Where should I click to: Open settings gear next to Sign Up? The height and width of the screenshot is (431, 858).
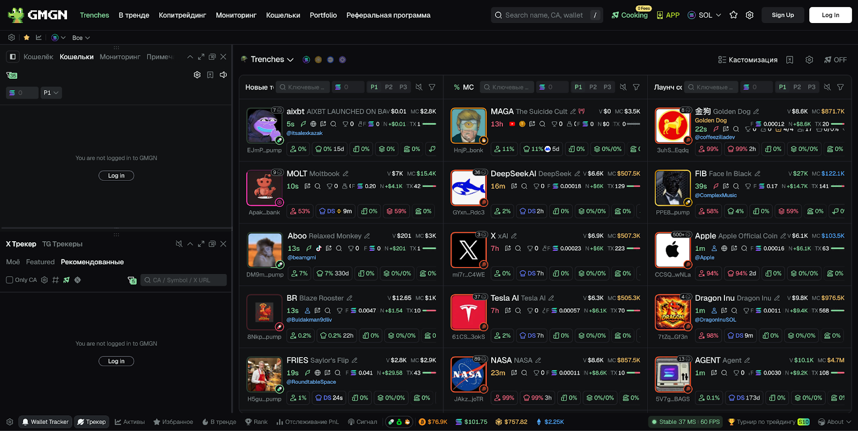[750, 15]
